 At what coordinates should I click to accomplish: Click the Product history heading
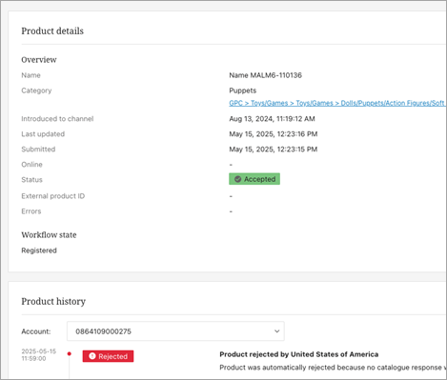pyautogui.click(x=53, y=301)
